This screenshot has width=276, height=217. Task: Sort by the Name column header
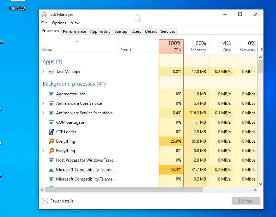[x=78, y=46]
